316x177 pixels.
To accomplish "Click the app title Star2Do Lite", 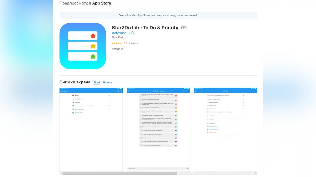I will [145, 28].
